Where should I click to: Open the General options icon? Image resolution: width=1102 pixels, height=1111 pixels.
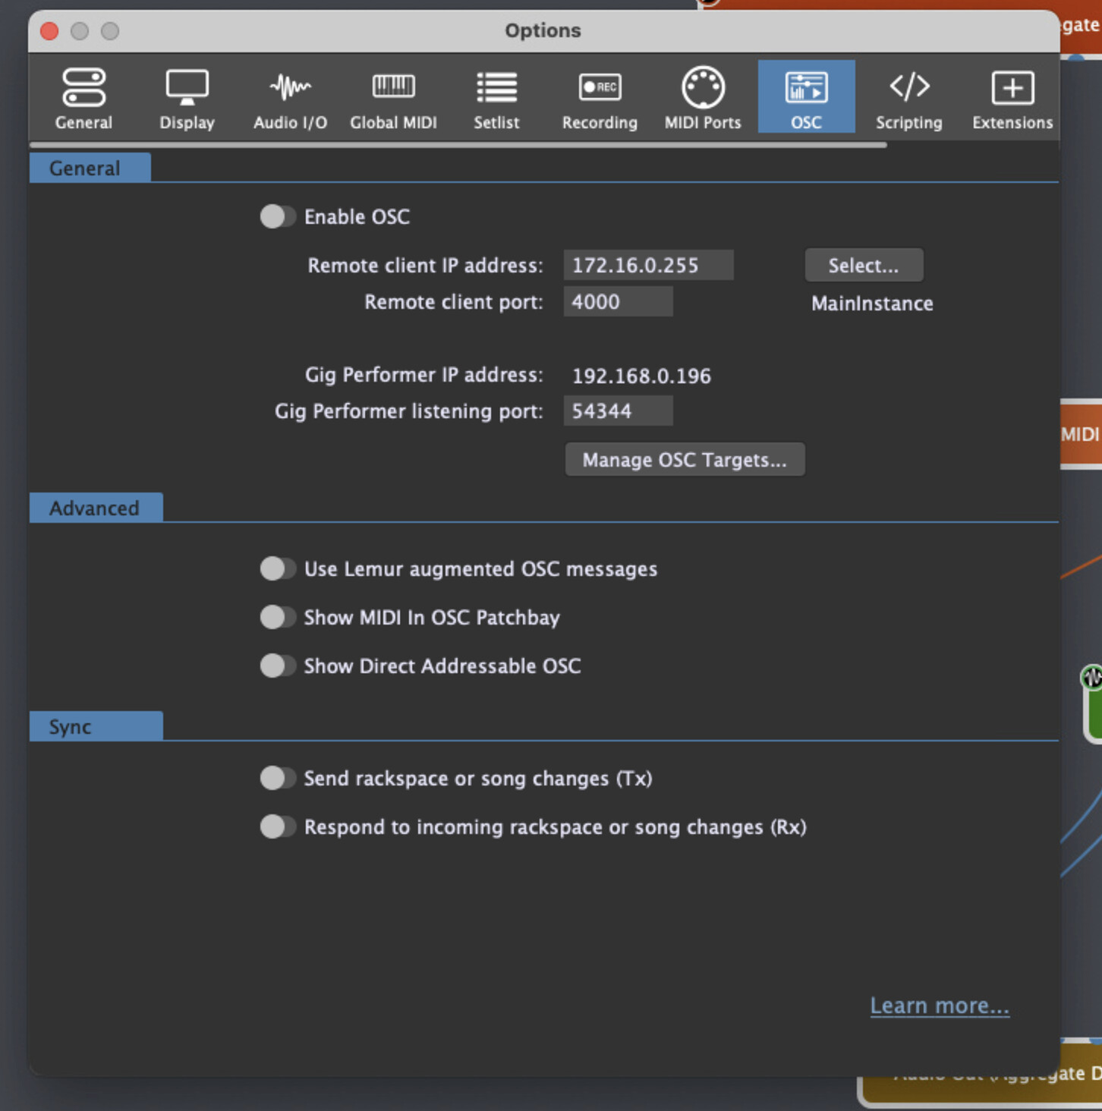[83, 89]
